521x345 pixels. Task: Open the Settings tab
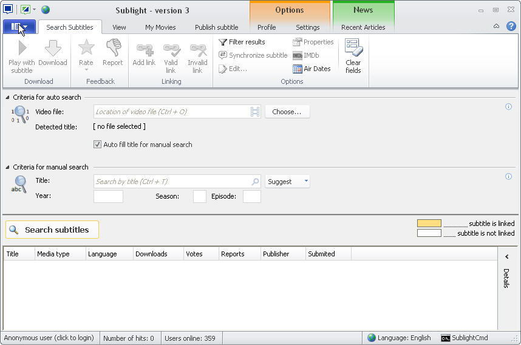[x=308, y=27]
